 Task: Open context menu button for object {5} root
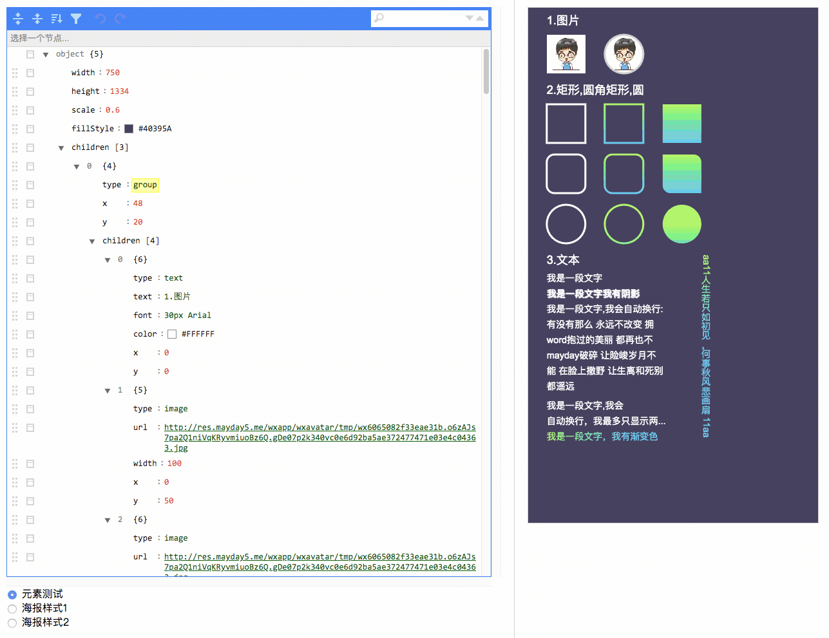click(x=30, y=54)
